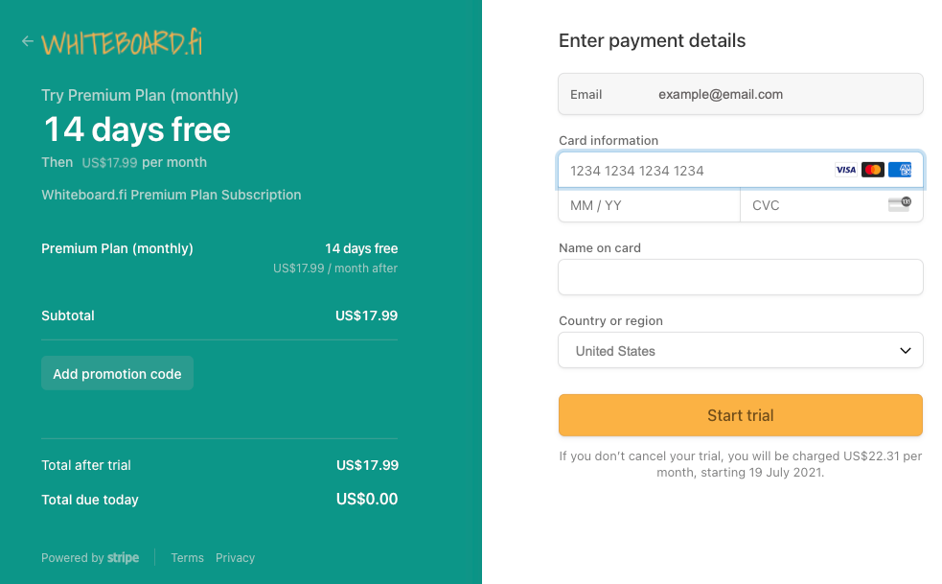Screen dimensions: 942x584
Task: Click the Email field
Action: pyautogui.click(x=740, y=94)
